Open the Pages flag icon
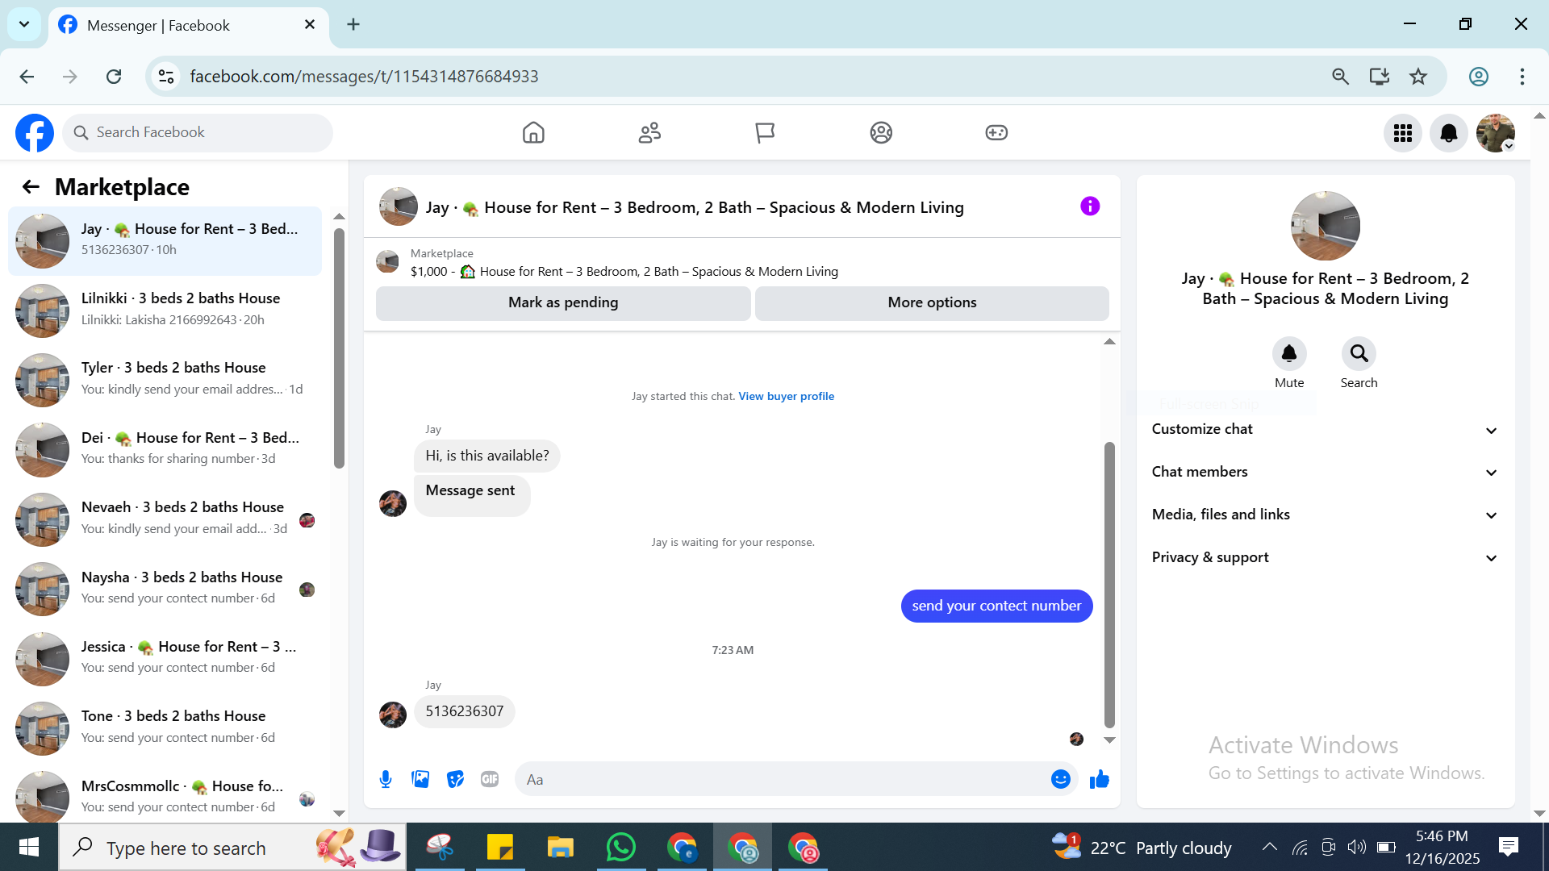Image resolution: width=1549 pixels, height=871 pixels. pyautogui.click(x=765, y=132)
